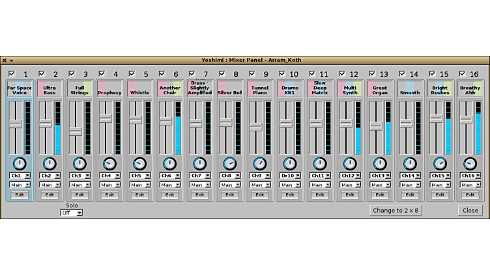Image resolution: width=490 pixels, height=275 pixels.
Task: Click Edit button for Far Space Voice
Action: tap(20, 195)
